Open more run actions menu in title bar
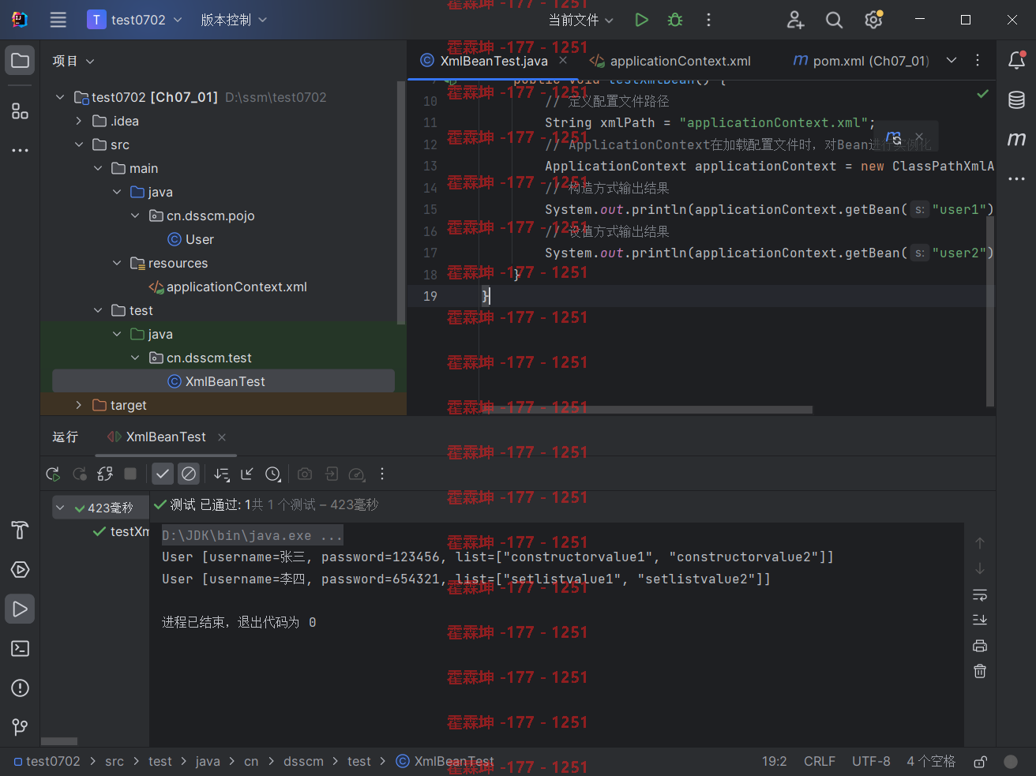The image size is (1036, 776). 708,20
